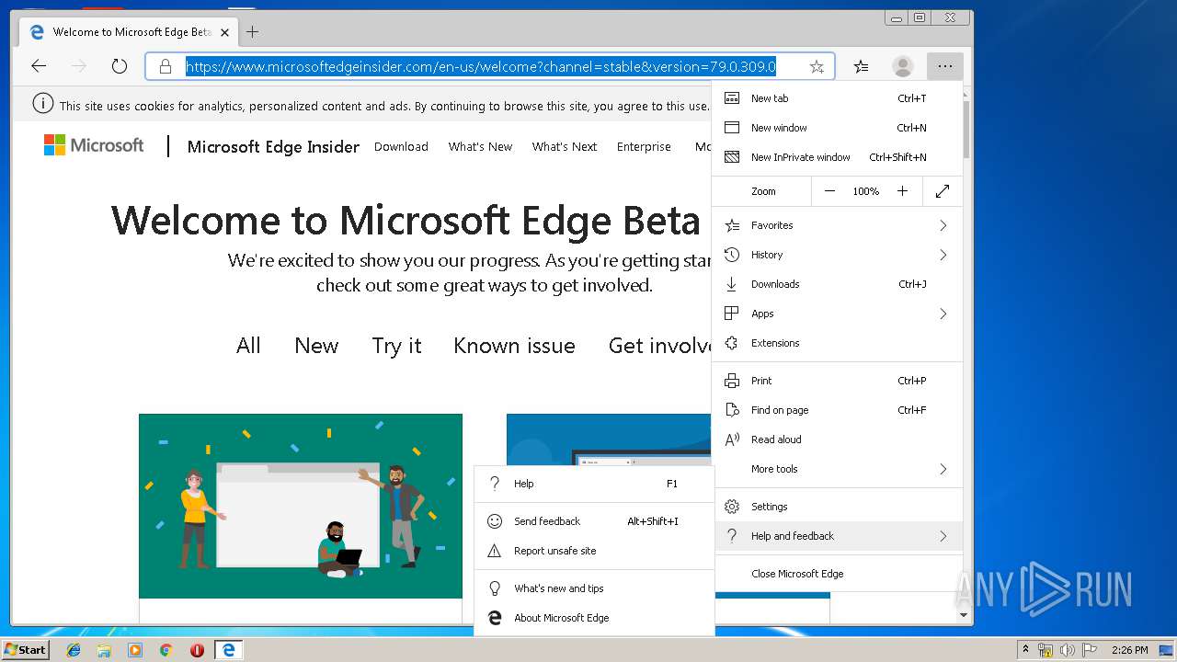Increase zoom with the plus button
1177x662 pixels.
point(903,191)
